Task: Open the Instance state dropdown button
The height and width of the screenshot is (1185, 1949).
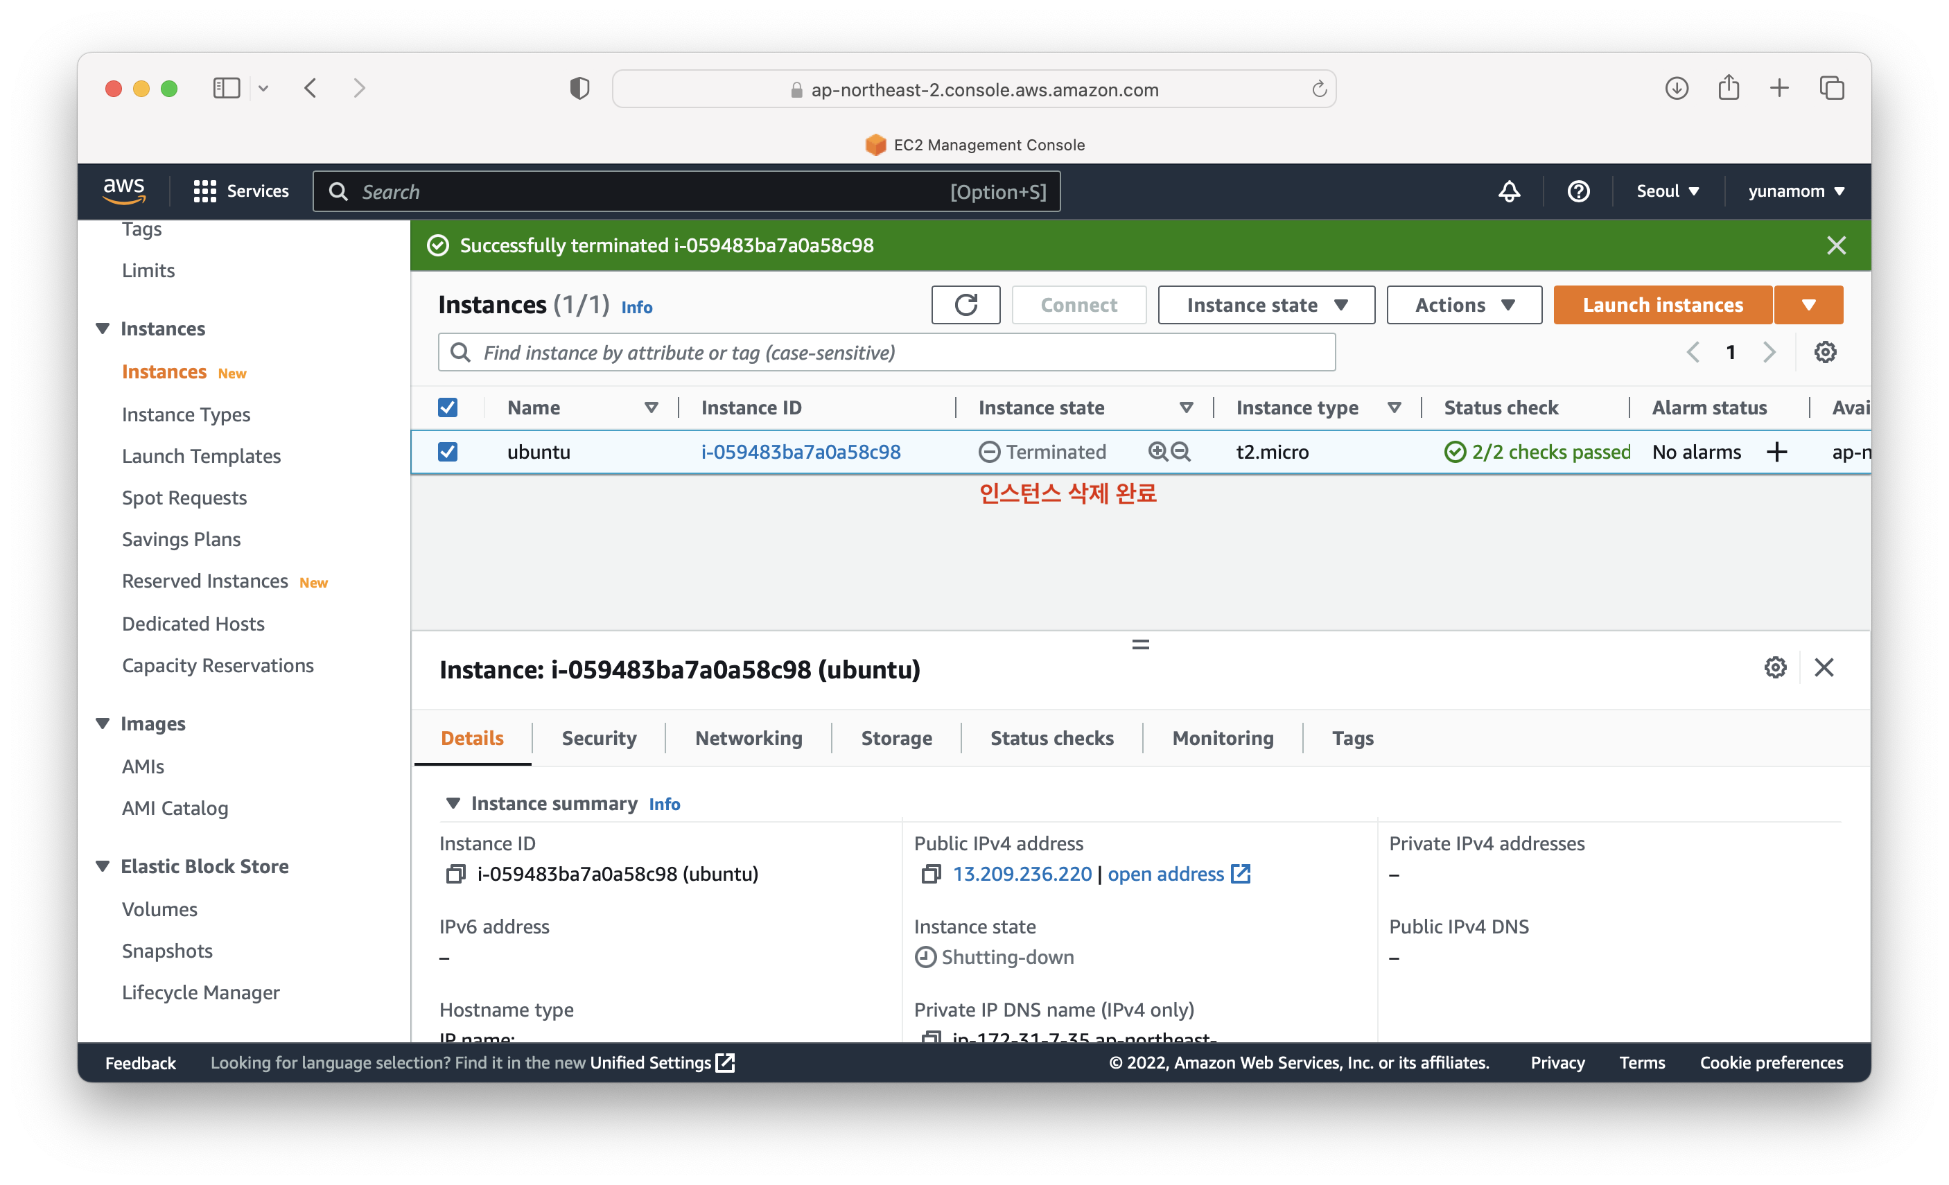Action: 1266,304
